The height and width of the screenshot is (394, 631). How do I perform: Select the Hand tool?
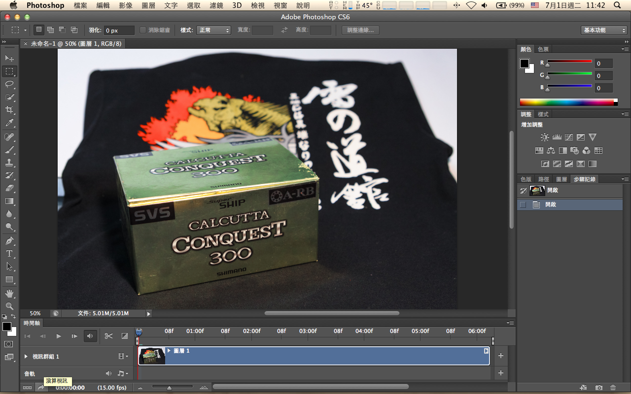(9, 294)
